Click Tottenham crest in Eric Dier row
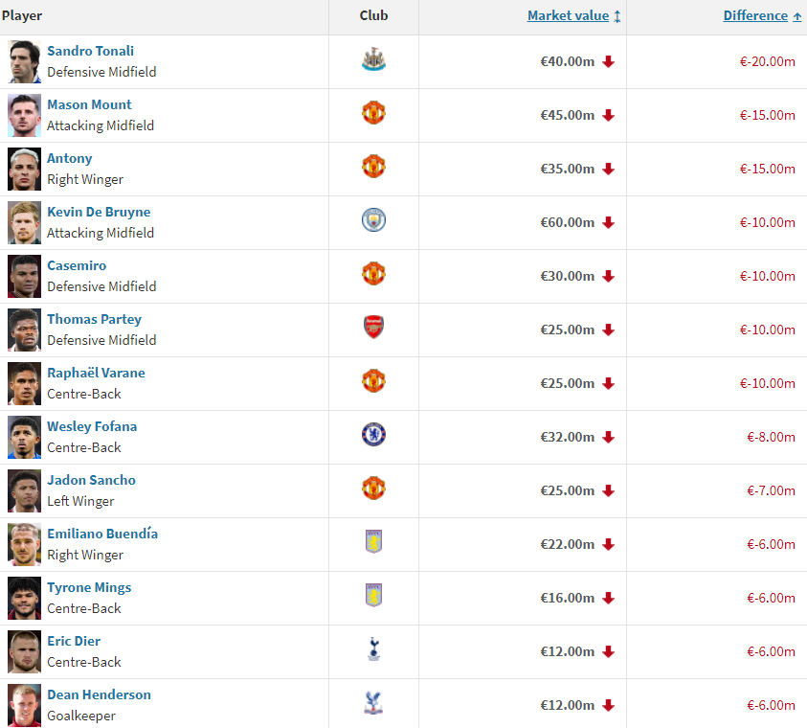 [373, 651]
